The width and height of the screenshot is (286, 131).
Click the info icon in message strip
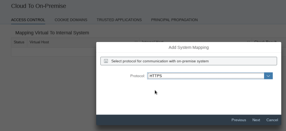tap(106, 61)
